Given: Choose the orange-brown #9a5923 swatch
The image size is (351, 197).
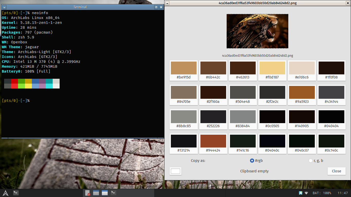Looking at the screenshot, I should pyautogui.click(x=302, y=95).
